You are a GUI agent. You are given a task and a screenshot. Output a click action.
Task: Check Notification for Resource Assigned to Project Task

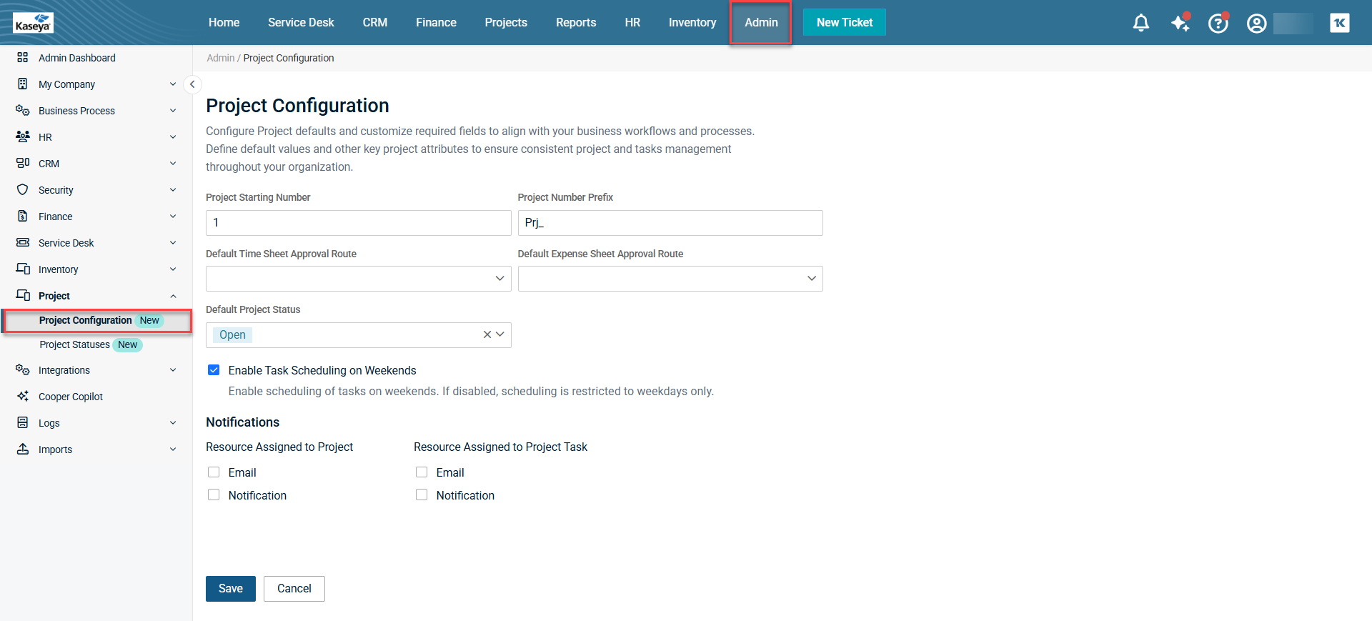[422, 495]
